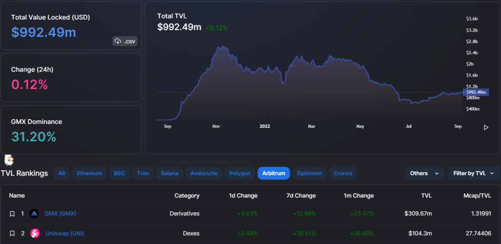The width and height of the screenshot is (501, 244).
Task: Open the Uniswap (UNI) protocol link
Action: (65, 233)
